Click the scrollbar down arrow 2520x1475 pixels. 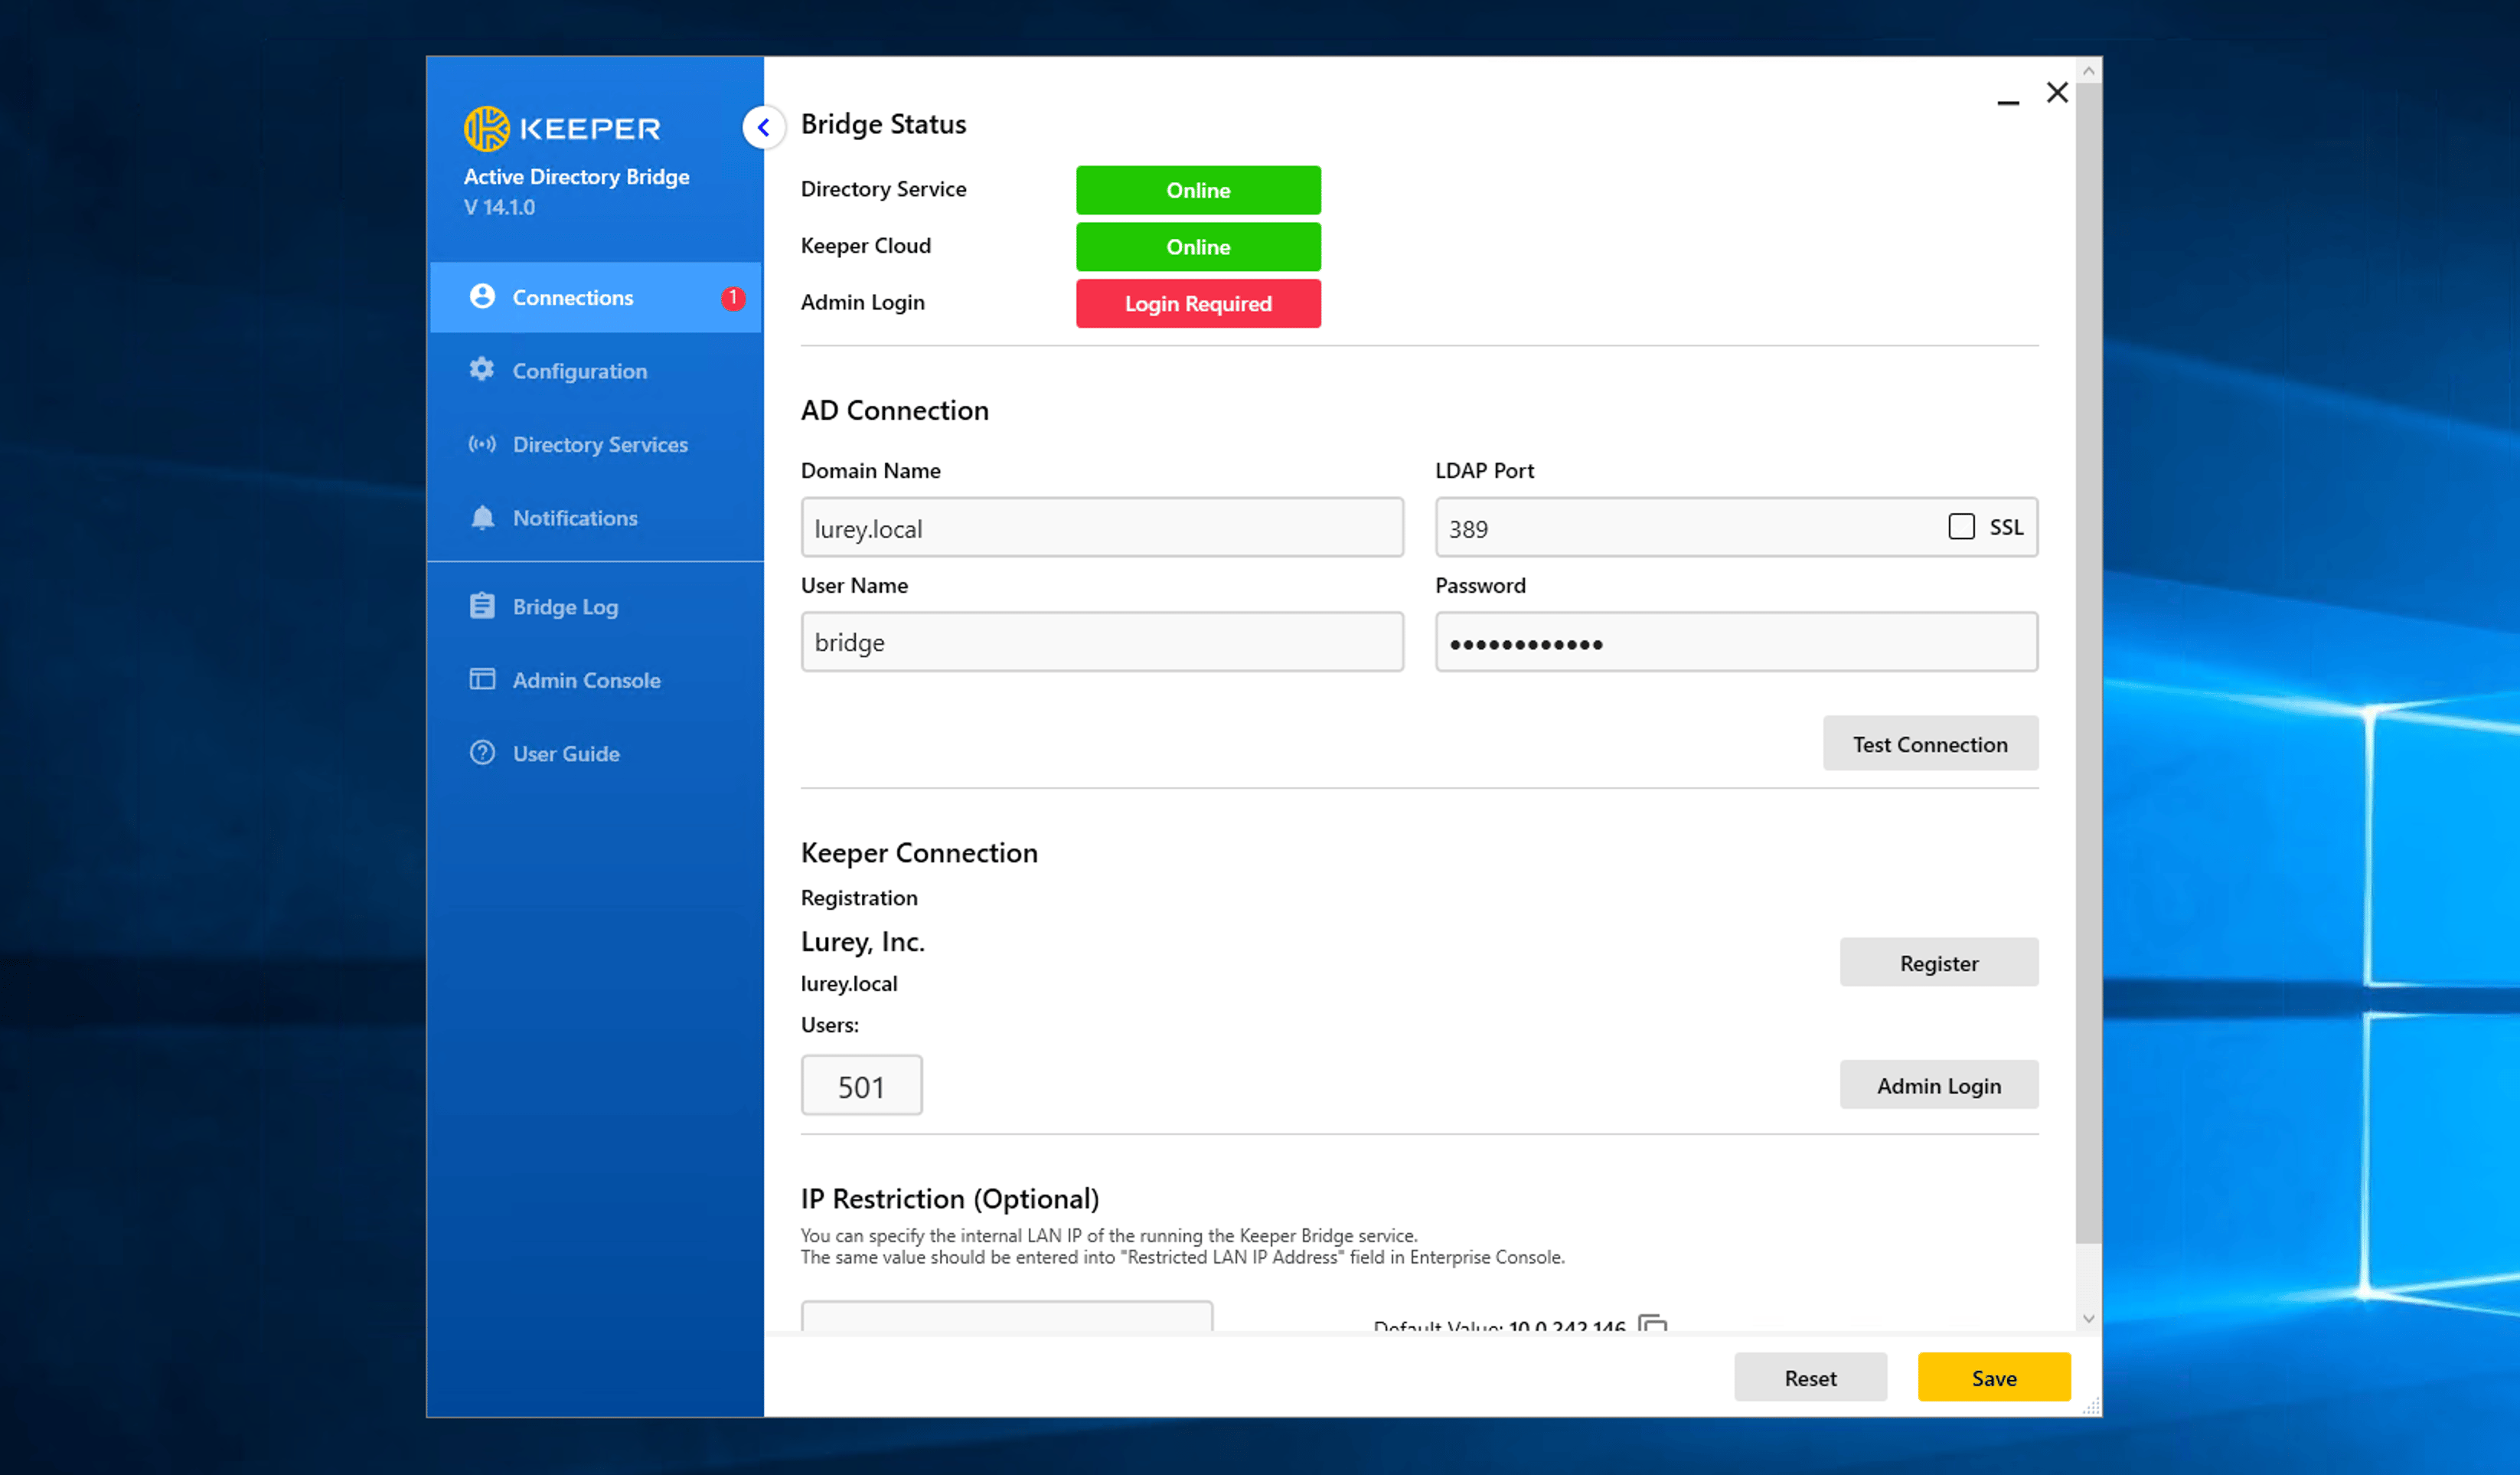2088,1319
